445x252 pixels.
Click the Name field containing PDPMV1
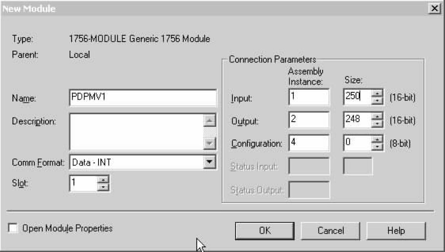click(143, 97)
